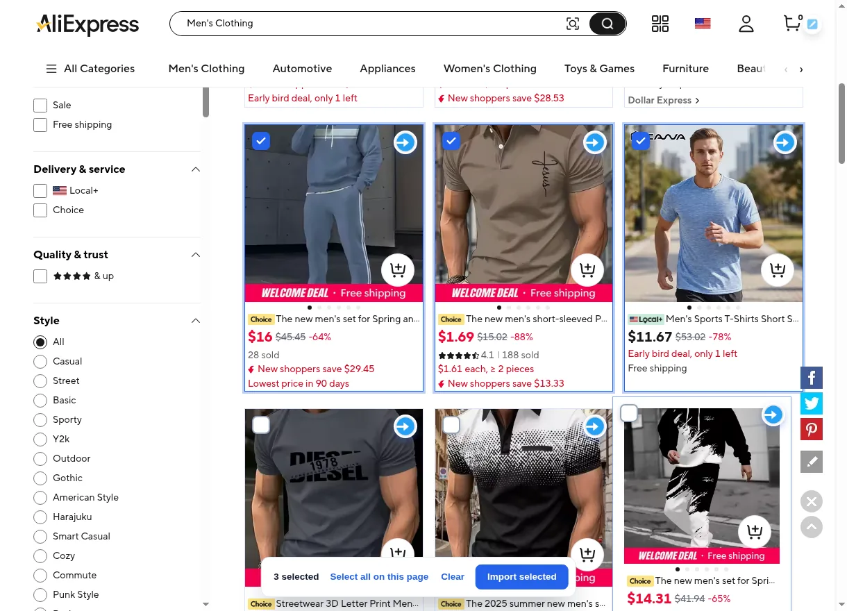Open the QR code app download icon
847x611 pixels.
660,24
